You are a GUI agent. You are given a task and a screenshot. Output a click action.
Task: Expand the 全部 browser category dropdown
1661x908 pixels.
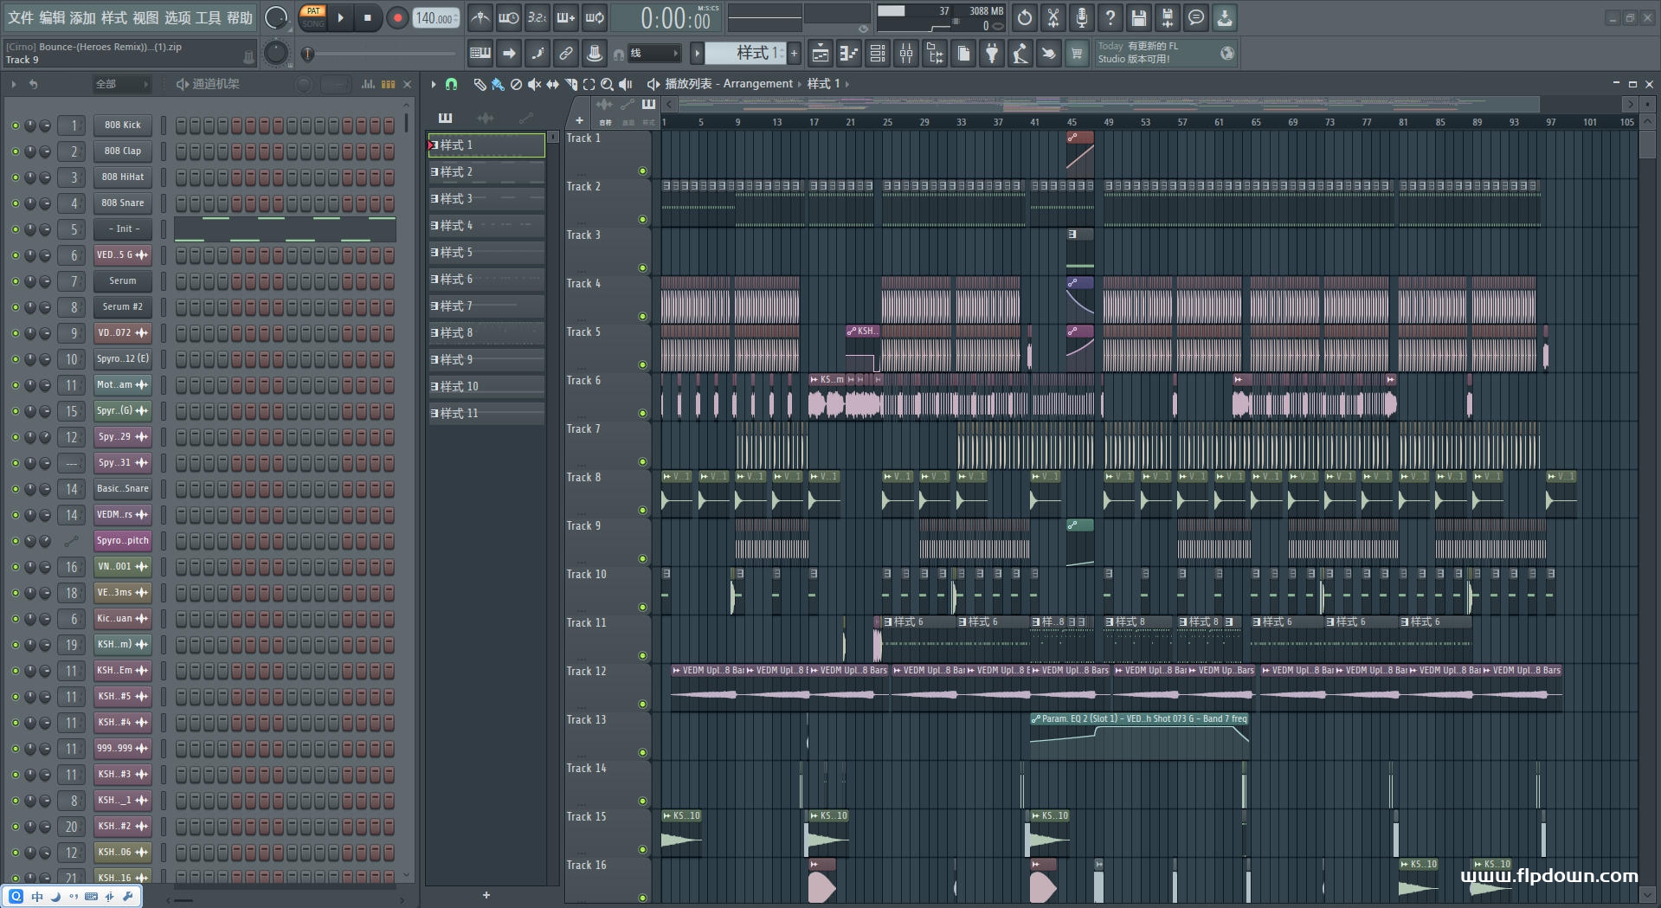pyautogui.click(x=121, y=84)
